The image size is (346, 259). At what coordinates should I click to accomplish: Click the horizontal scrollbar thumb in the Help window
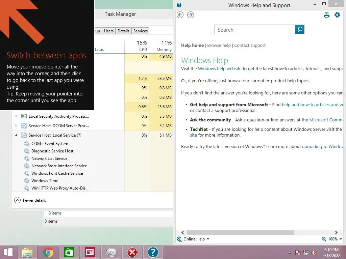(241, 233)
